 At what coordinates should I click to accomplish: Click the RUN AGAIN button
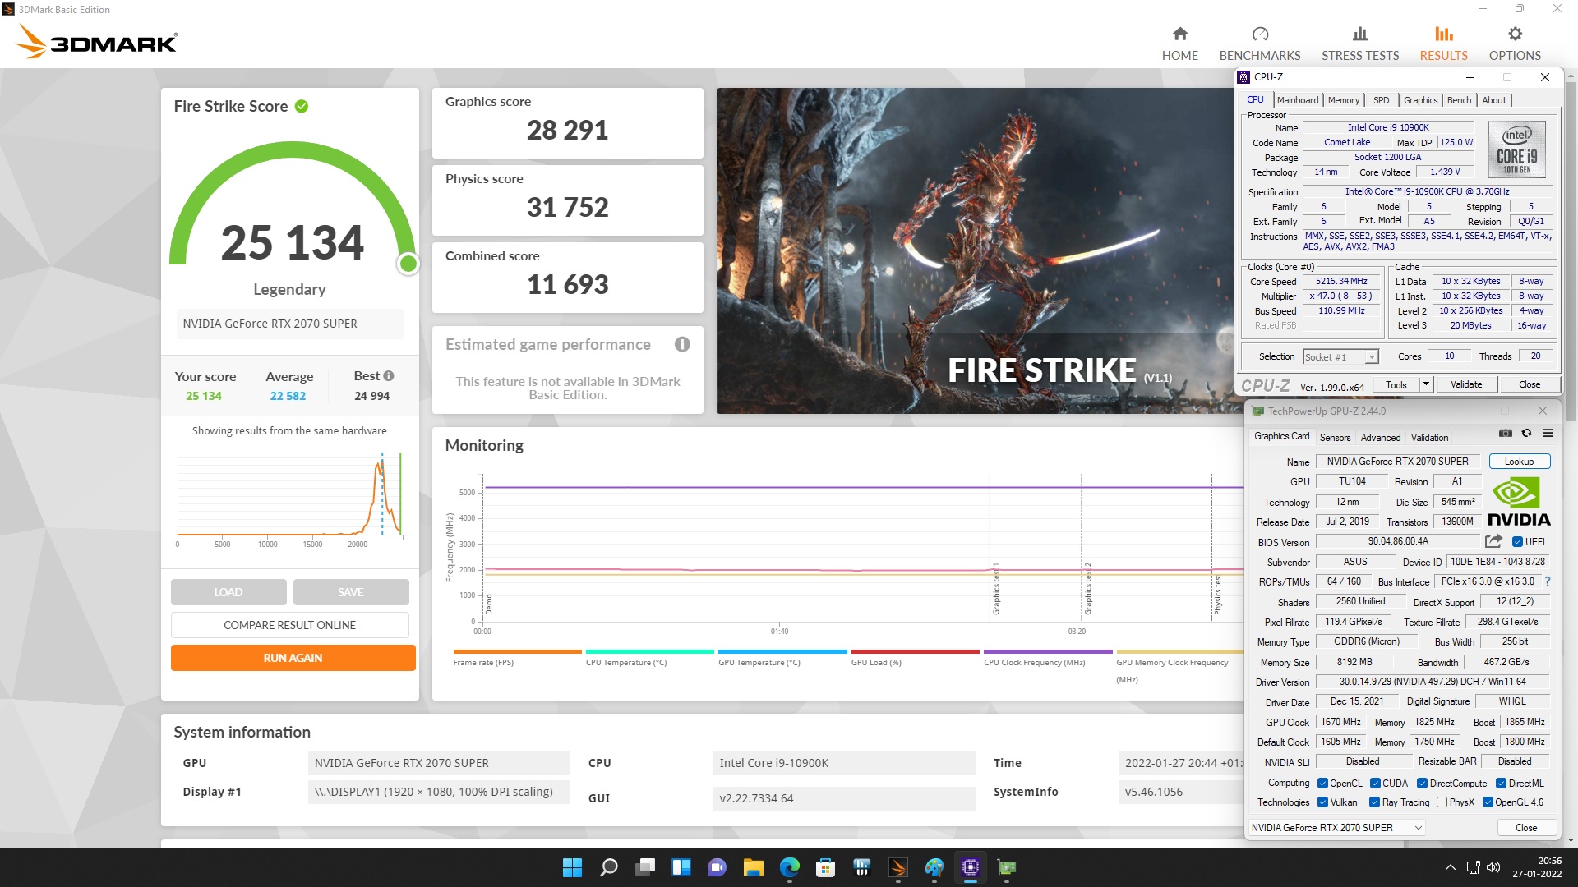293,658
